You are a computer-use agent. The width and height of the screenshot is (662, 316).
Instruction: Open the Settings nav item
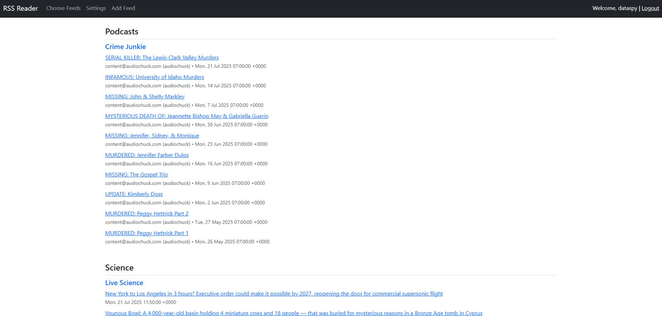click(96, 8)
